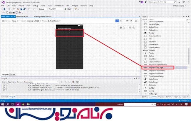Select the Spinner widget in Toolbox
Image resolution: width=191 pixels, height=121 pixels.
tap(151, 91)
